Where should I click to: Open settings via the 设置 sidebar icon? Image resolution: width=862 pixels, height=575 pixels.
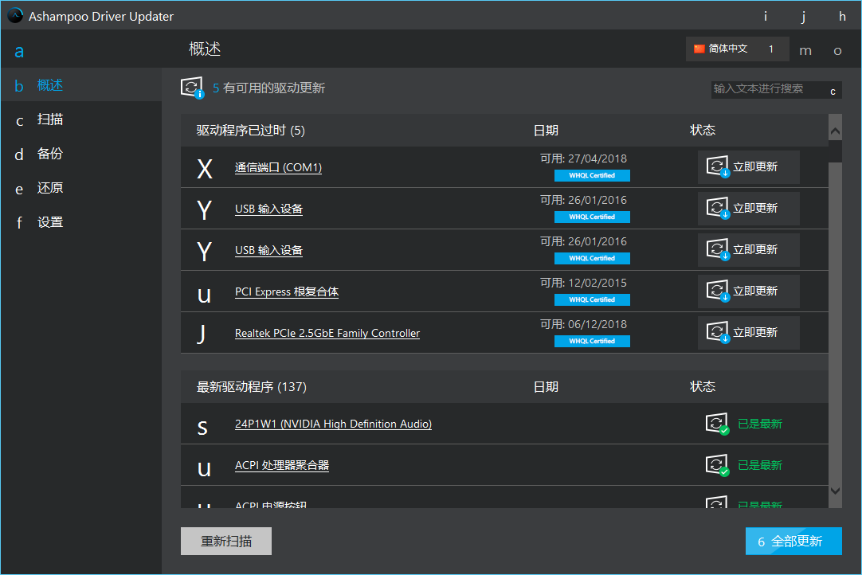18,221
